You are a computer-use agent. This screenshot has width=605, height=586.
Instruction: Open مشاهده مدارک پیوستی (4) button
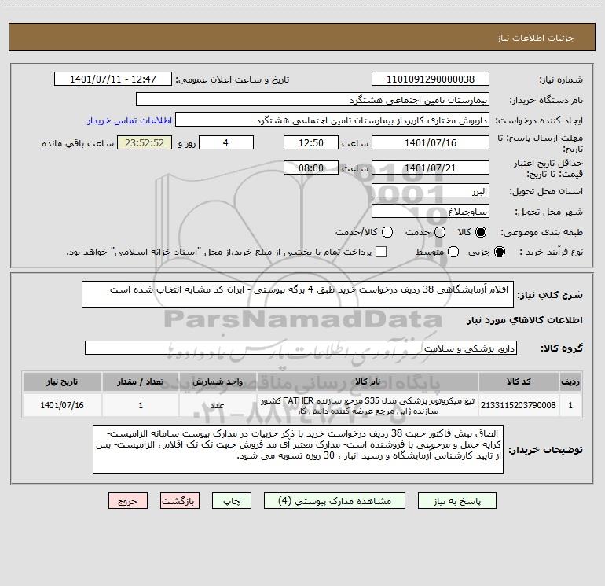(x=335, y=500)
